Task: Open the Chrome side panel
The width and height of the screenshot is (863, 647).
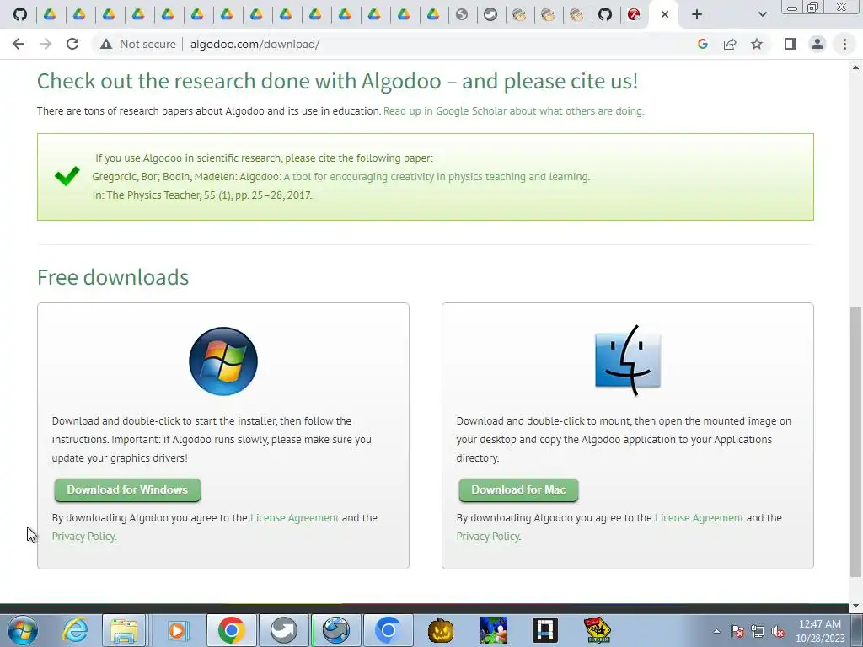Action: point(791,44)
